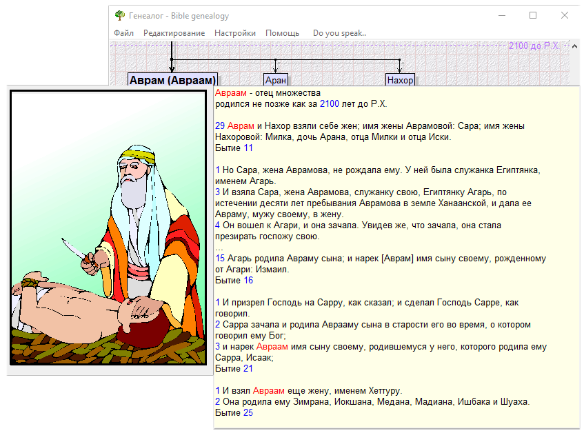Select the Аран node in the tree
The height and width of the screenshot is (433, 584).
275,80
